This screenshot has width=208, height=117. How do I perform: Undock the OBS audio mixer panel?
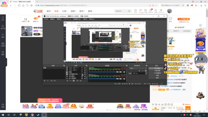point(127,66)
